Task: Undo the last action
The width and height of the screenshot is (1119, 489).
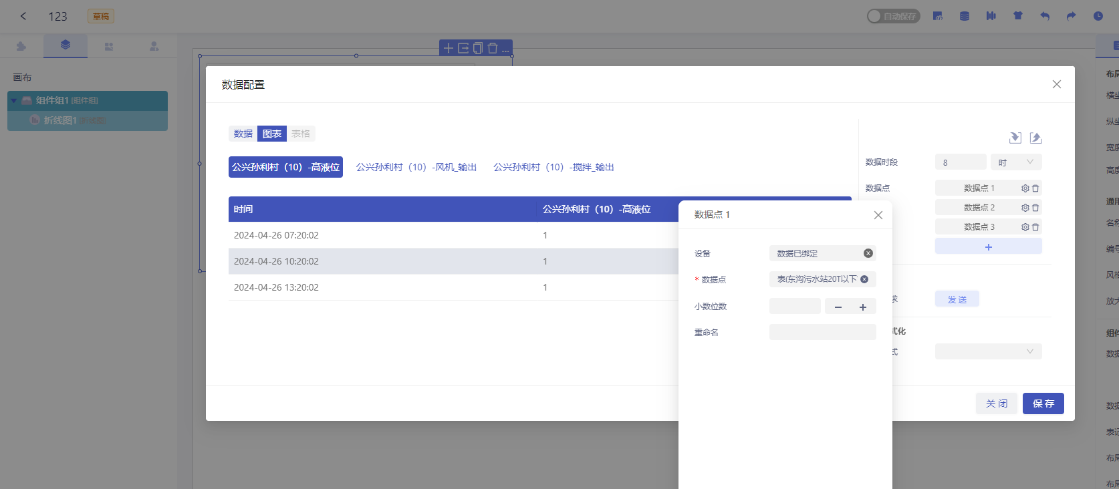Action: (x=1045, y=16)
